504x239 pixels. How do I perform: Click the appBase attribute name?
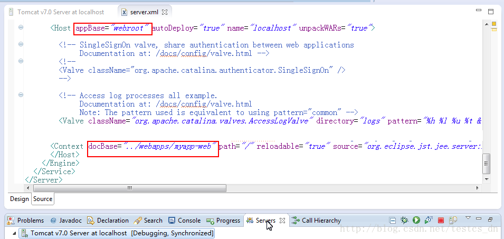pyautogui.click(x=90, y=28)
